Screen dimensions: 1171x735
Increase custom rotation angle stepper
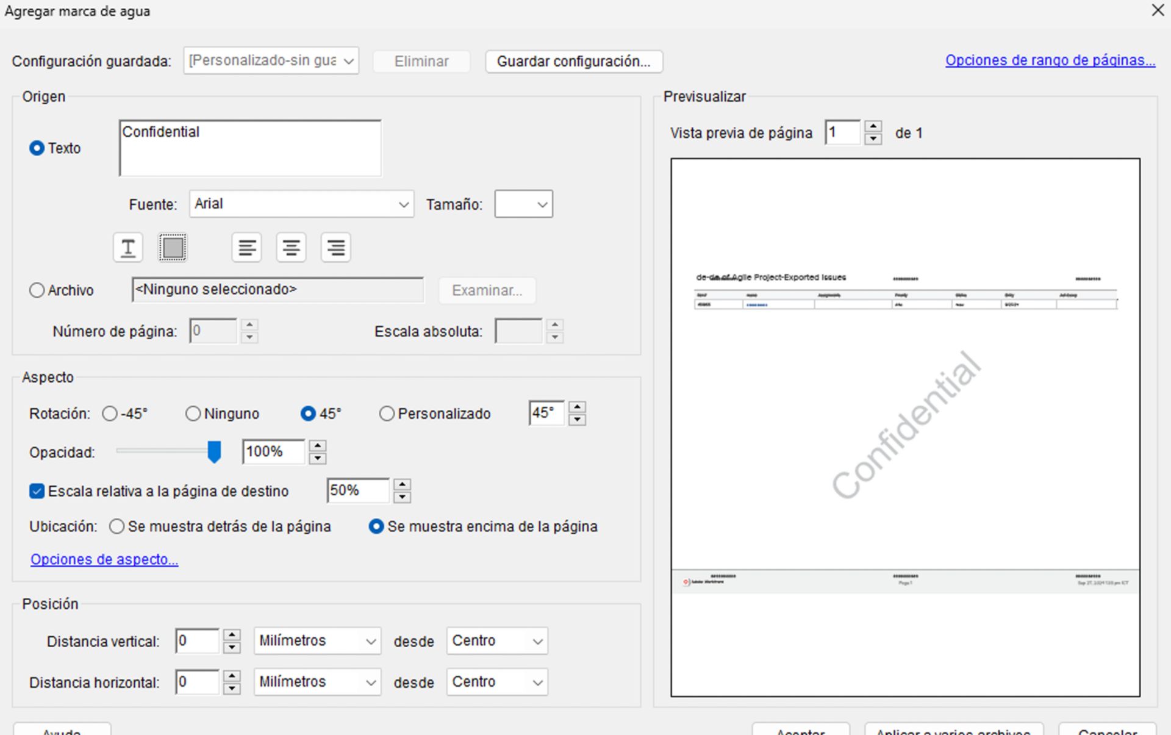(577, 407)
